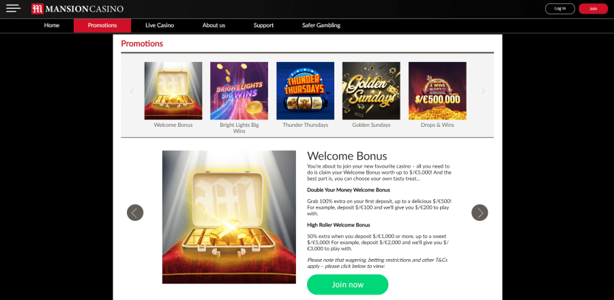614x300 pixels.
Task: Open the Live Casino menu item
Action: (x=160, y=25)
